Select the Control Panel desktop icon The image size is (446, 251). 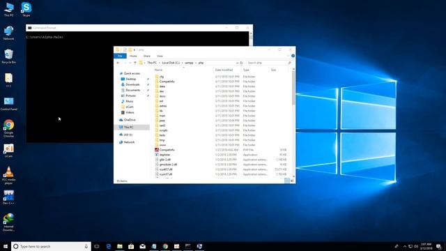coord(8,104)
